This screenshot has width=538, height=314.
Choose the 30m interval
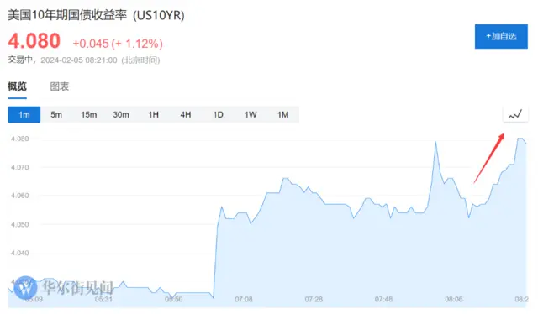click(x=121, y=114)
